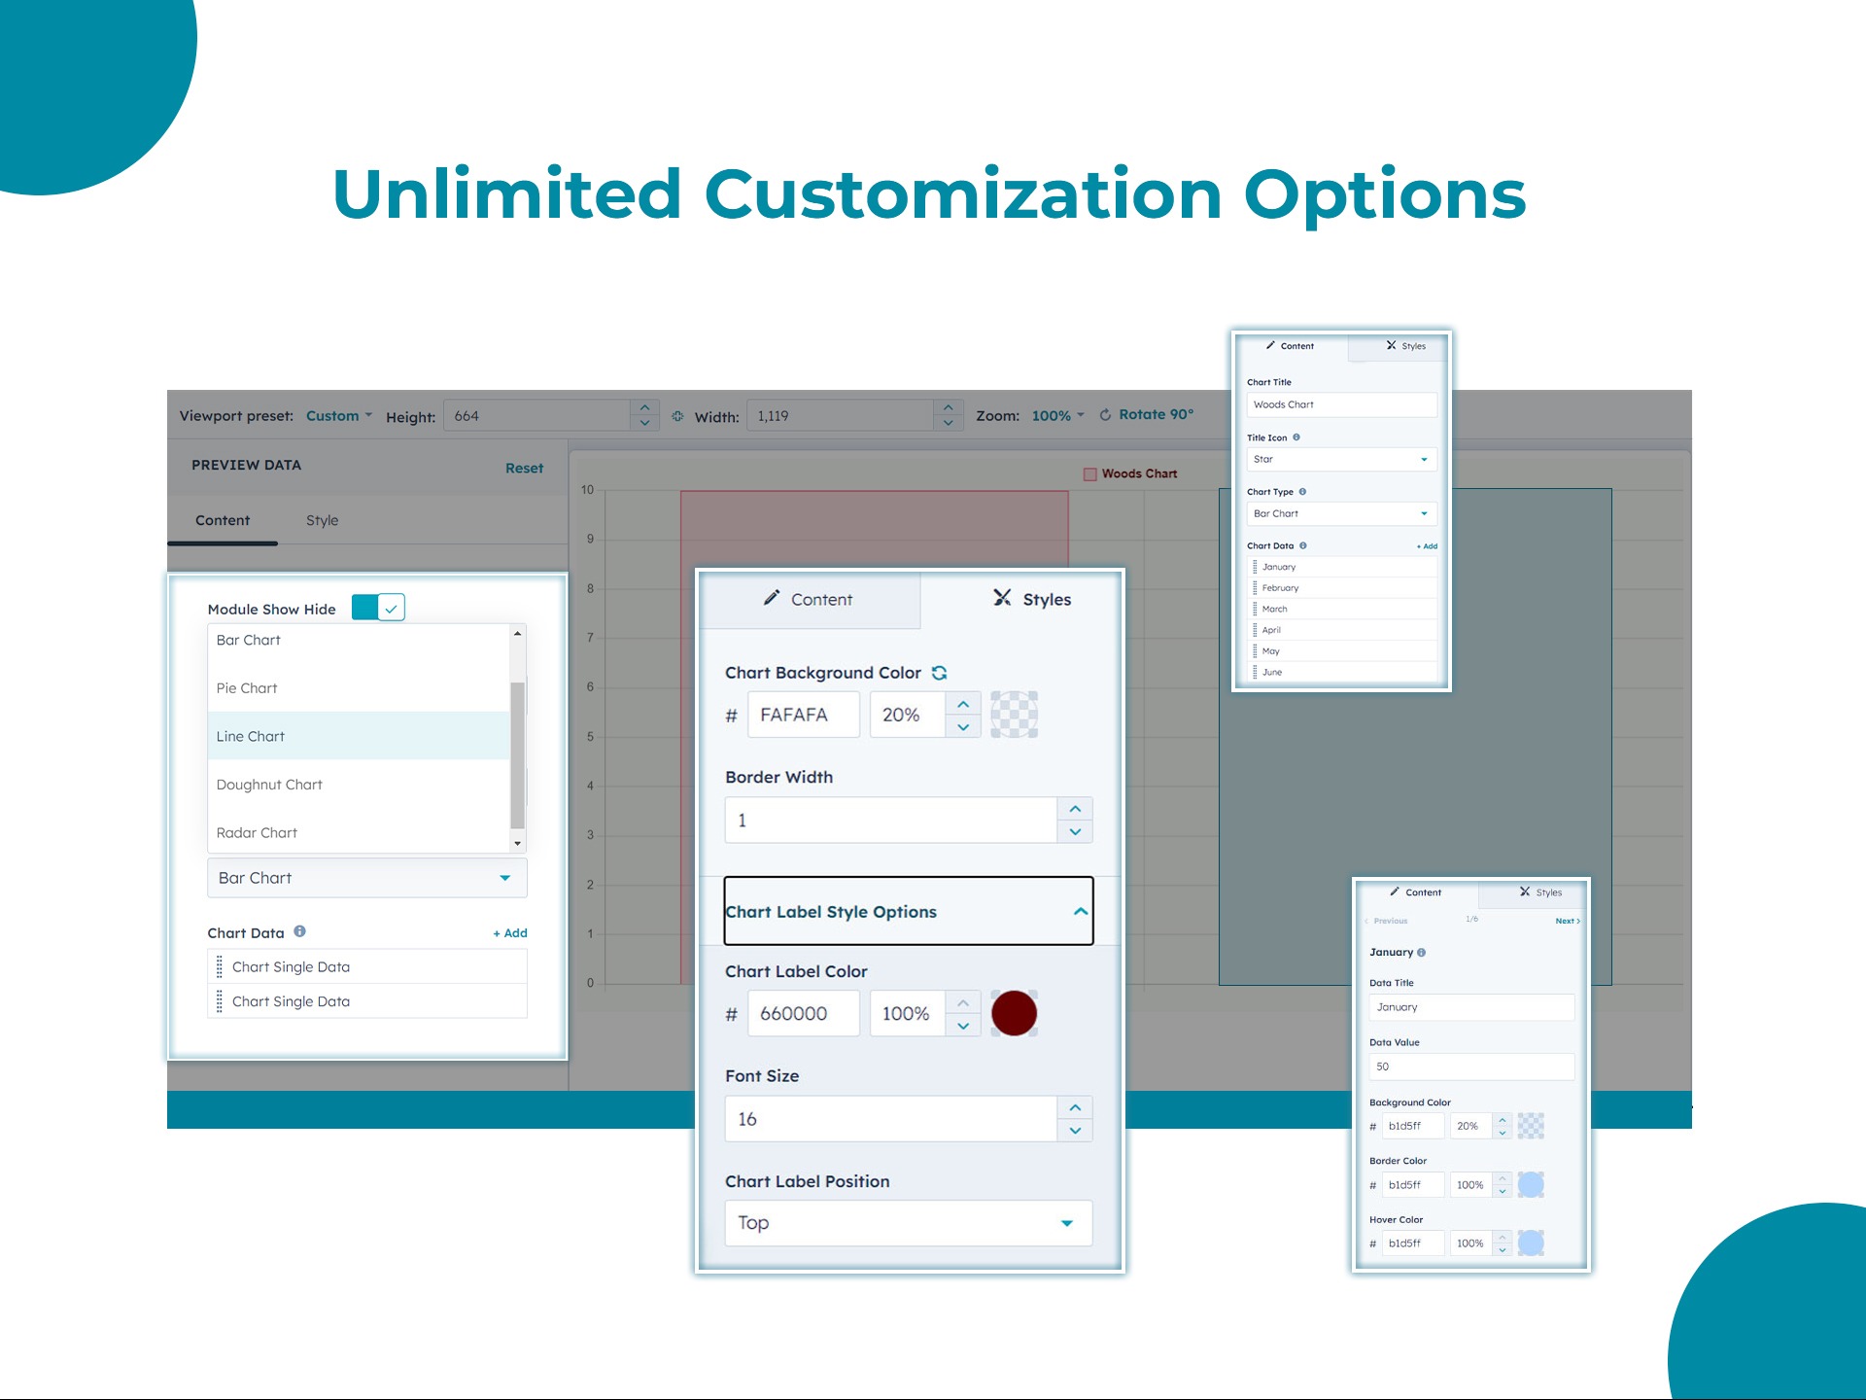The width and height of the screenshot is (1866, 1400).
Task: Open the Bar Chart type dropdown
Action: coord(366,878)
